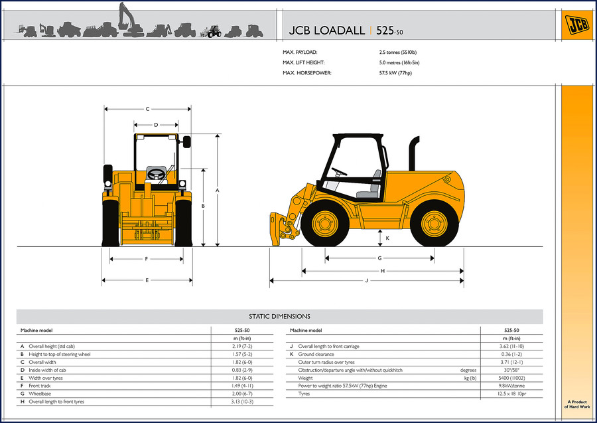This screenshot has width=597, height=423.
Task: Select the backhoe loader silhouette
Action: [x=159, y=31]
